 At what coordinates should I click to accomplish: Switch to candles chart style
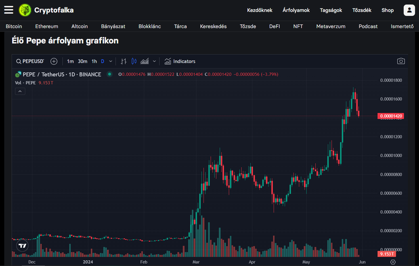(x=134, y=61)
